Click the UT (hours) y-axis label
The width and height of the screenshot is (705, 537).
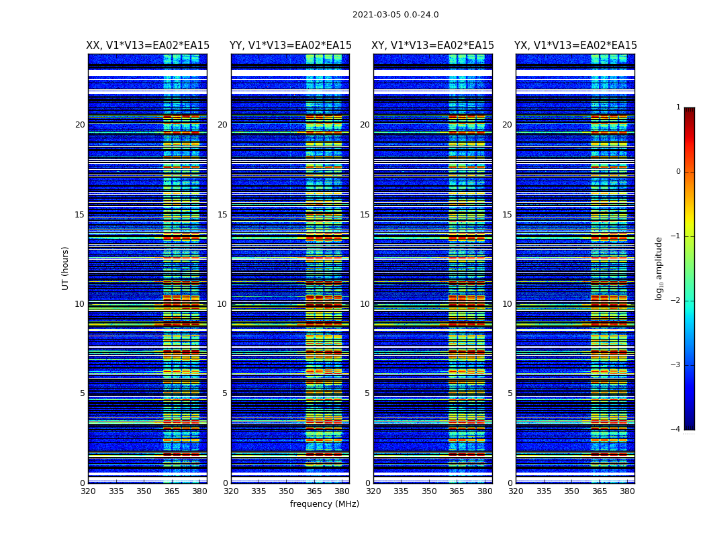pyautogui.click(x=66, y=268)
